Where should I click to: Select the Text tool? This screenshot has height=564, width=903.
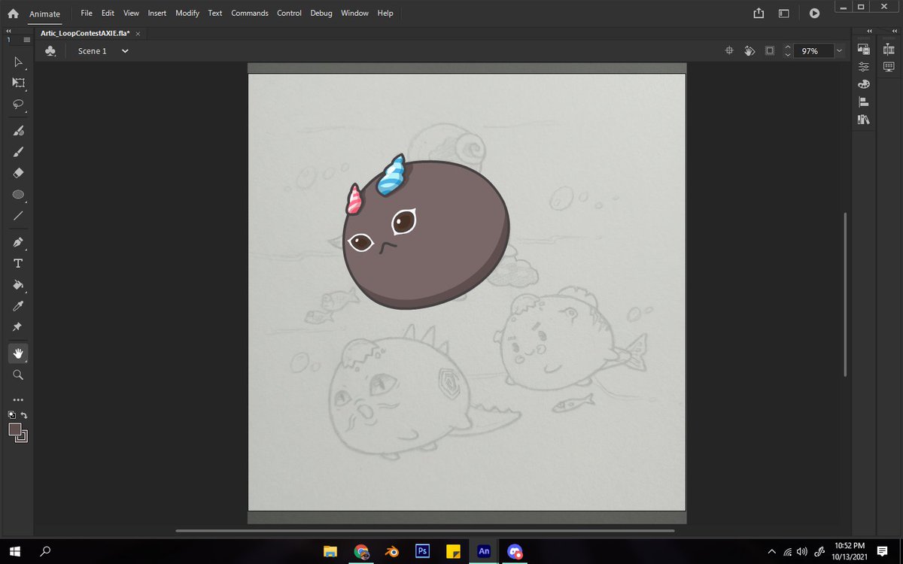(x=19, y=263)
